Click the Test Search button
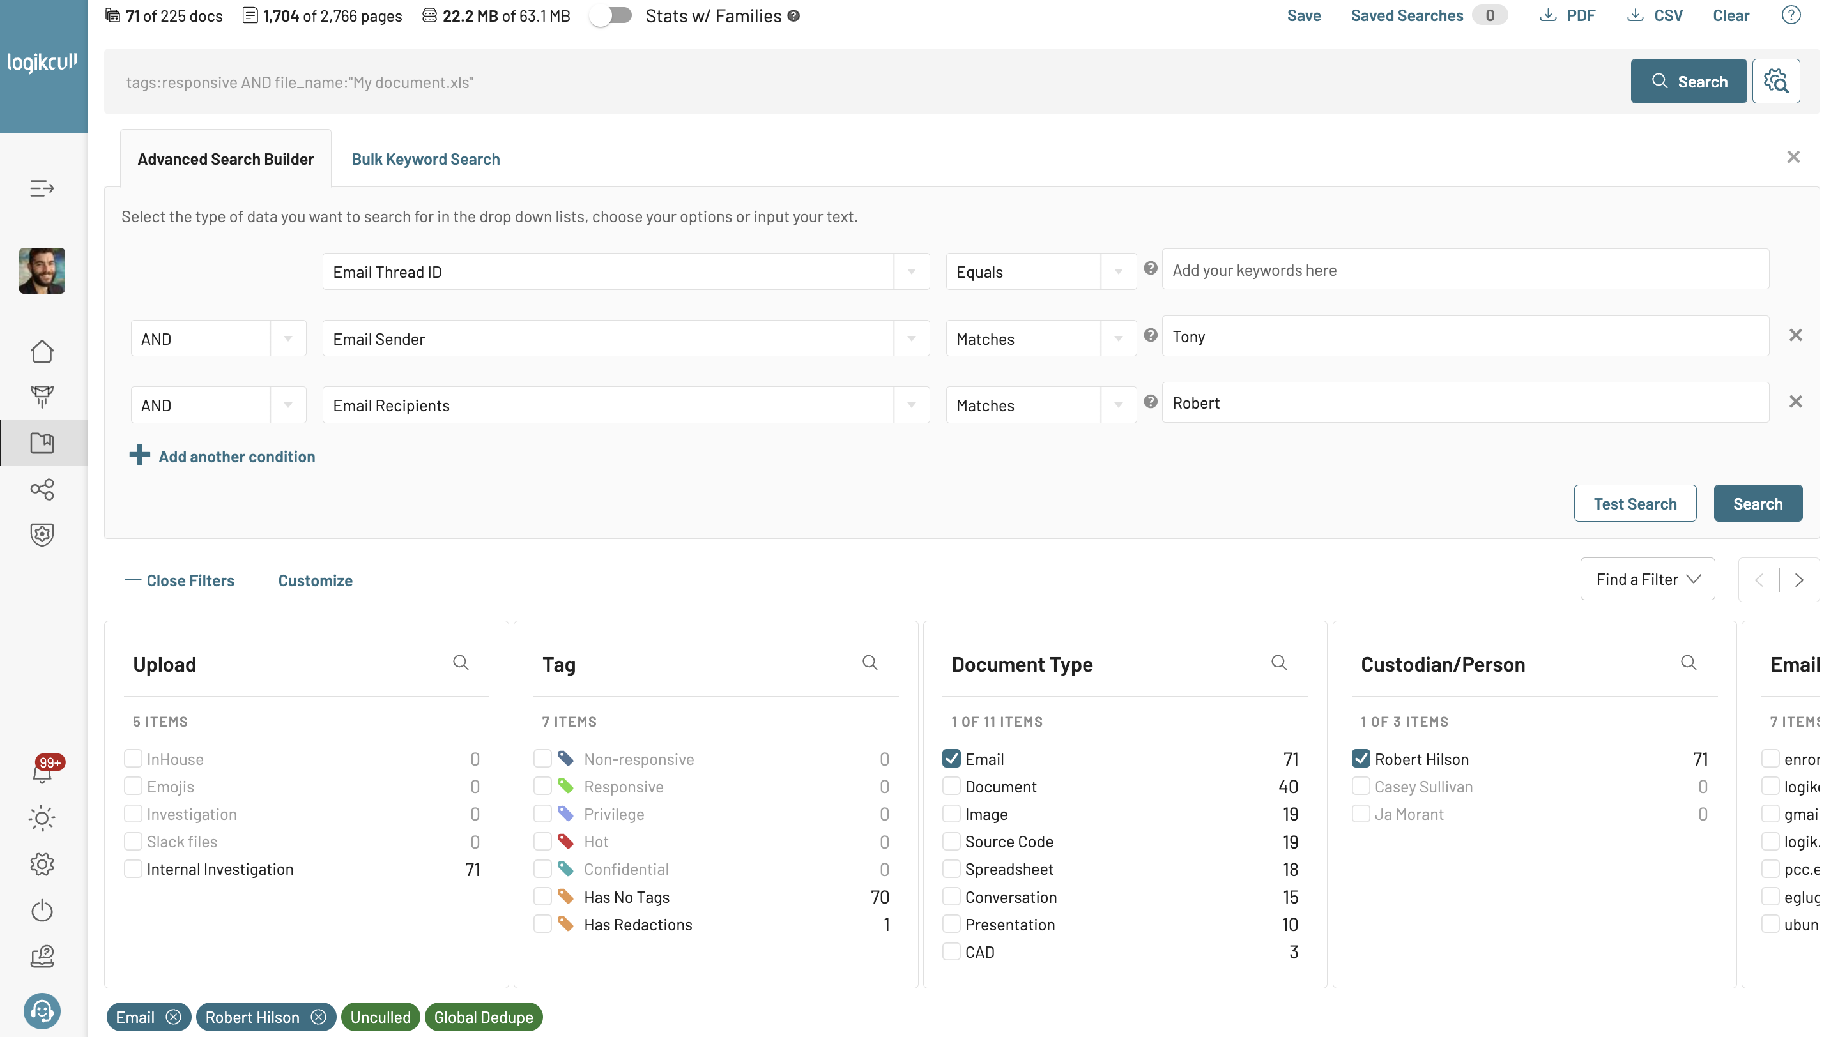The width and height of the screenshot is (1831, 1037). pos(1634,504)
